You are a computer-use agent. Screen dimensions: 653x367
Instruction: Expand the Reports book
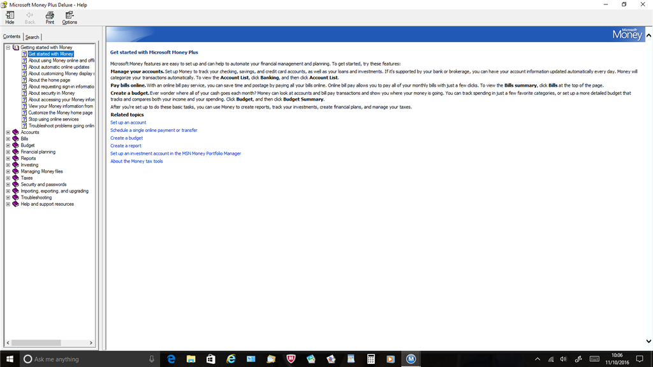[8, 159]
